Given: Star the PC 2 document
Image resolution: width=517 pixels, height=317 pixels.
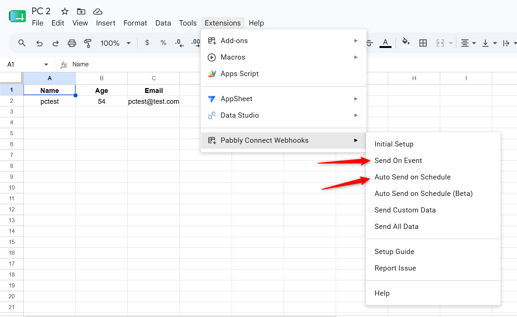Looking at the screenshot, I should 65,11.
